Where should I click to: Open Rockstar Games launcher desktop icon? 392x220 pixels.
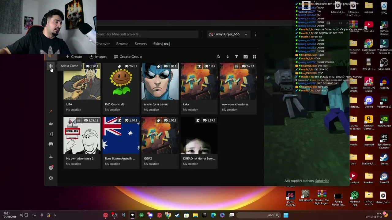pyautogui.click(x=369, y=123)
